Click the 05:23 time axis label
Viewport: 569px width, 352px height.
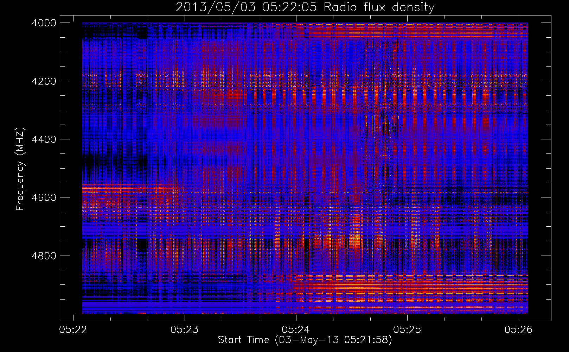[x=184, y=329]
